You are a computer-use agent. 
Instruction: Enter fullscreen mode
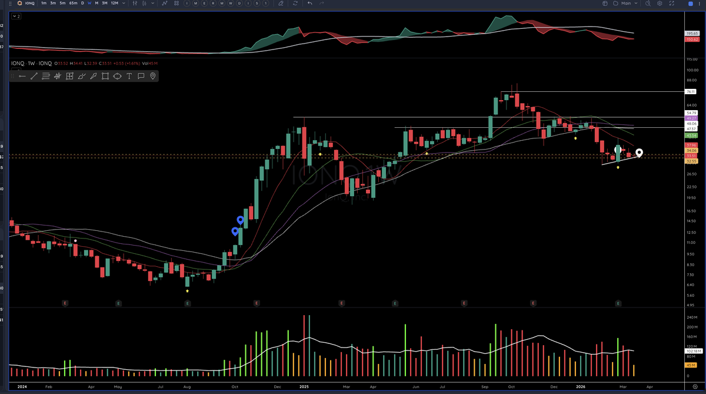[x=672, y=4]
